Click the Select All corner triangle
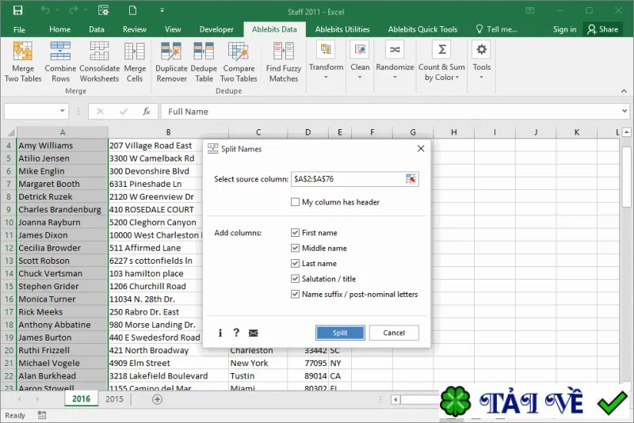634x423 pixels. tap(11, 132)
